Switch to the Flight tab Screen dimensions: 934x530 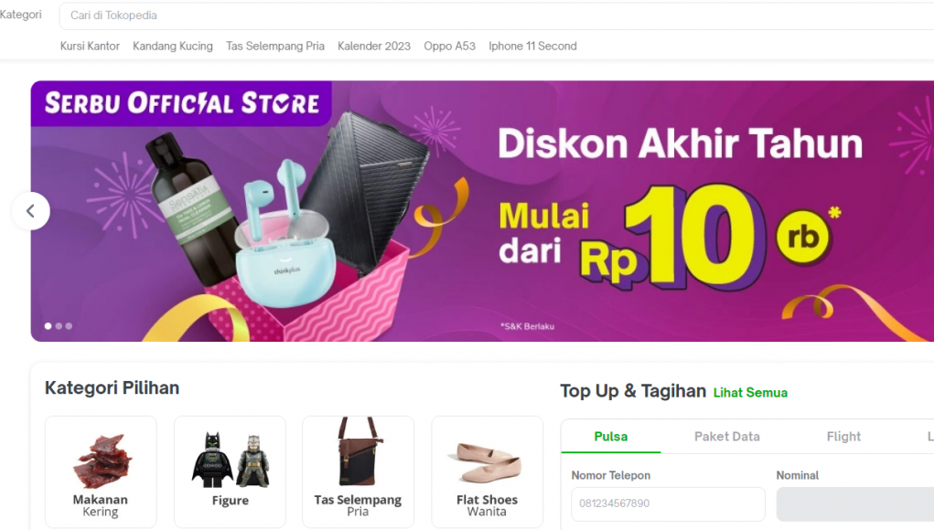coord(843,437)
